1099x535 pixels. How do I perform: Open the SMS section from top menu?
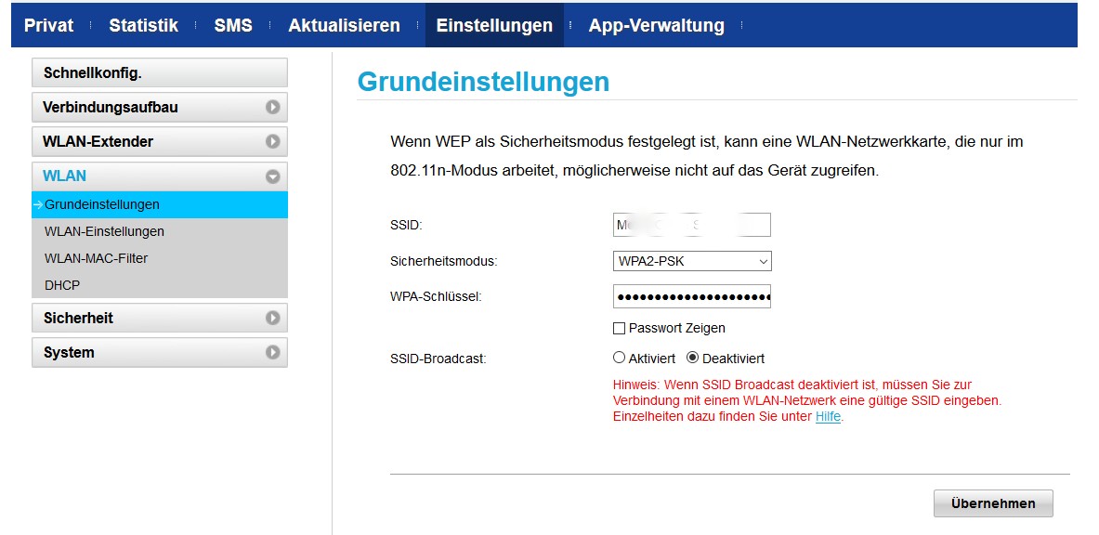232,25
